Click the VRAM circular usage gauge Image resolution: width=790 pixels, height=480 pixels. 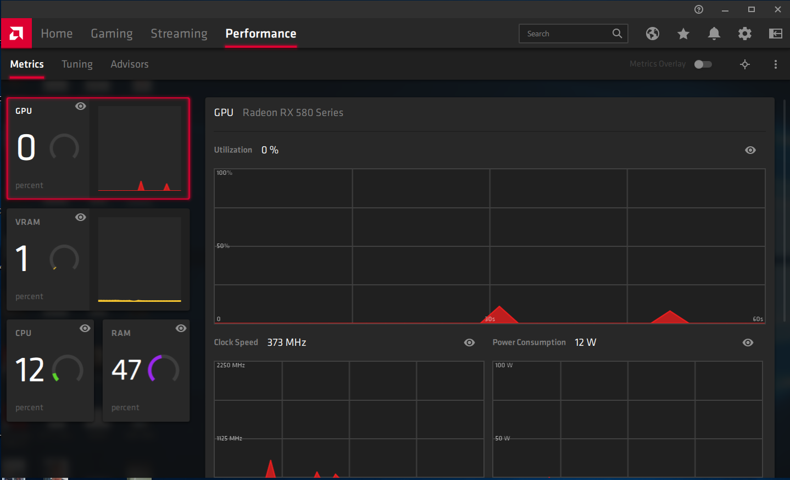pyautogui.click(x=64, y=258)
